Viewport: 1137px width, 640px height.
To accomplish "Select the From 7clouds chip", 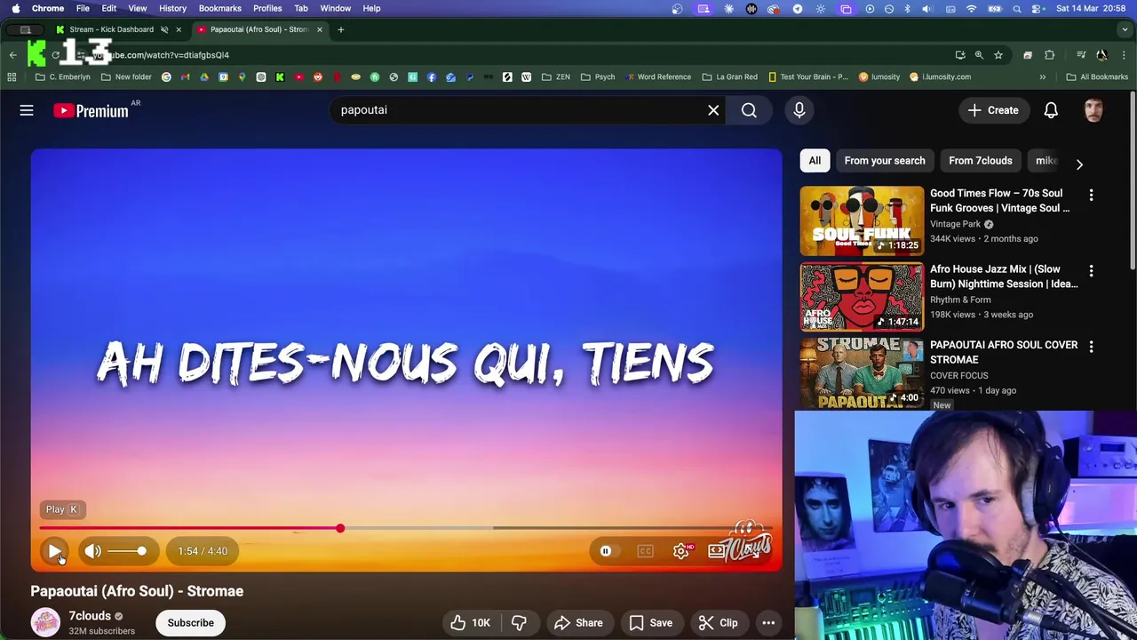I will click(x=981, y=161).
